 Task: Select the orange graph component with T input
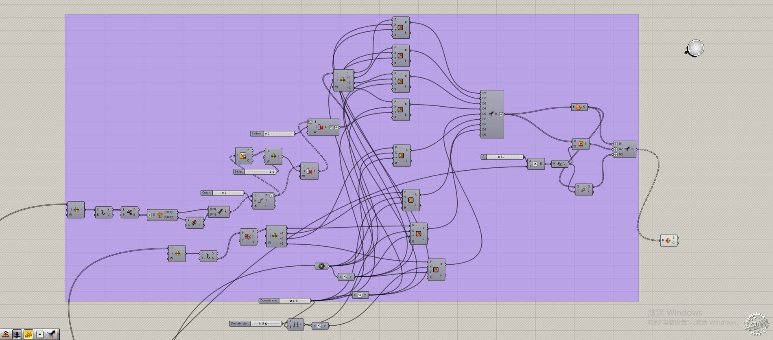[x=244, y=156]
